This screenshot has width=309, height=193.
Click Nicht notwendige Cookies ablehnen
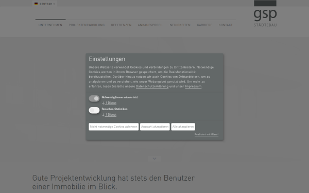coord(114,127)
